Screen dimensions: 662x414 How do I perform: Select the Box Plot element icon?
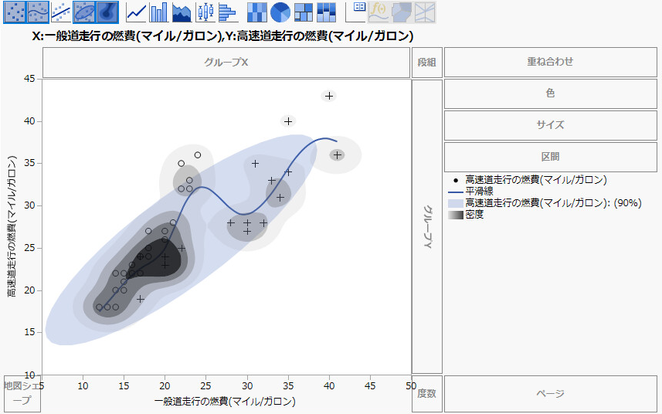click(205, 12)
